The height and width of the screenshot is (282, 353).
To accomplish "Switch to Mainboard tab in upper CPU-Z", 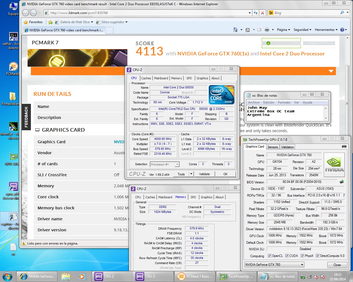I will tap(161, 78).
